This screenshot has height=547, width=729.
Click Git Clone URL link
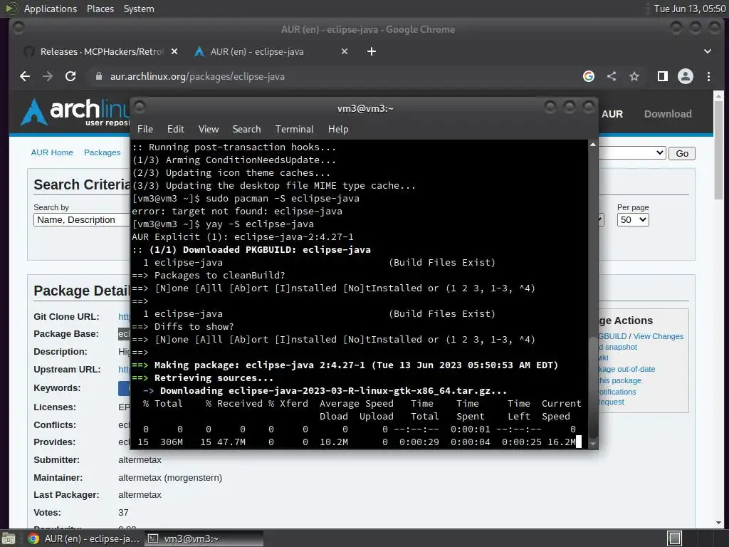click(x=124, y=317)
